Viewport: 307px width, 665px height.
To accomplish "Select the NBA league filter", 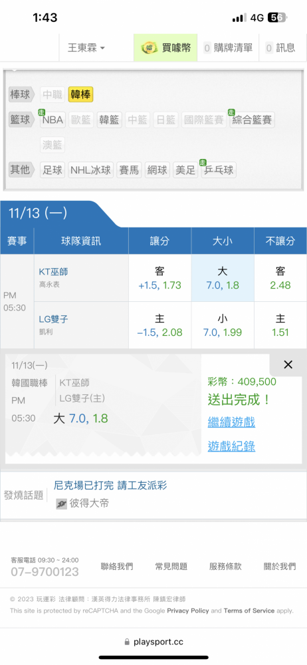I will tap(52, 120).
